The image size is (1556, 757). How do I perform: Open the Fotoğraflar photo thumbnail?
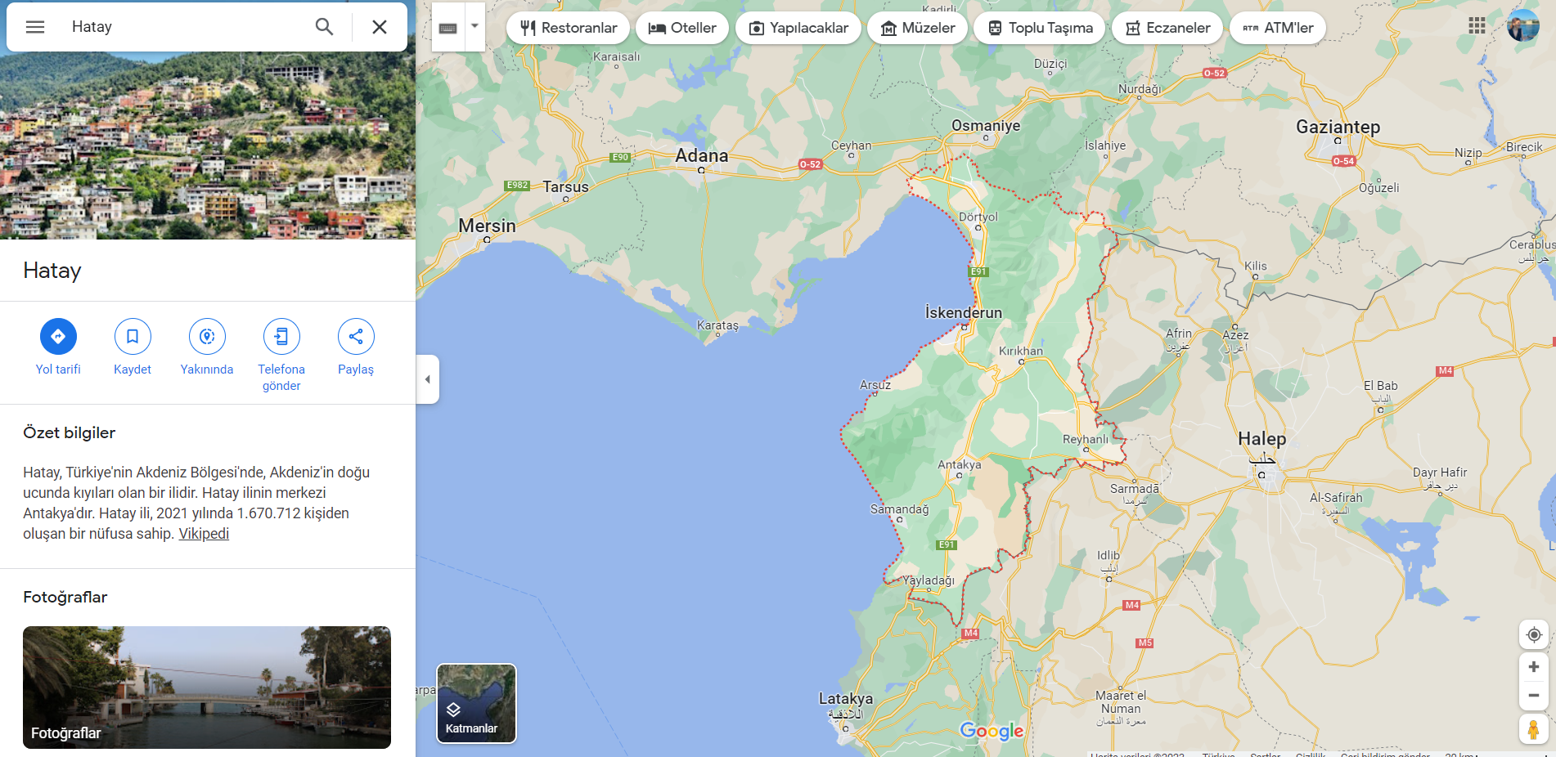point(207,688)
